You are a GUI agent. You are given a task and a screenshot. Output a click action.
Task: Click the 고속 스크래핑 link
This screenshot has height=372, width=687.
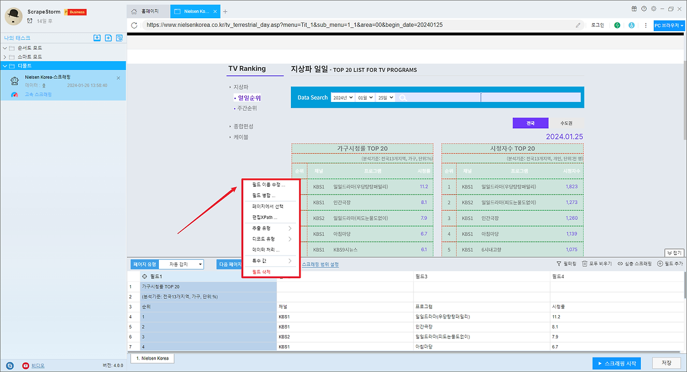point(38,94)
